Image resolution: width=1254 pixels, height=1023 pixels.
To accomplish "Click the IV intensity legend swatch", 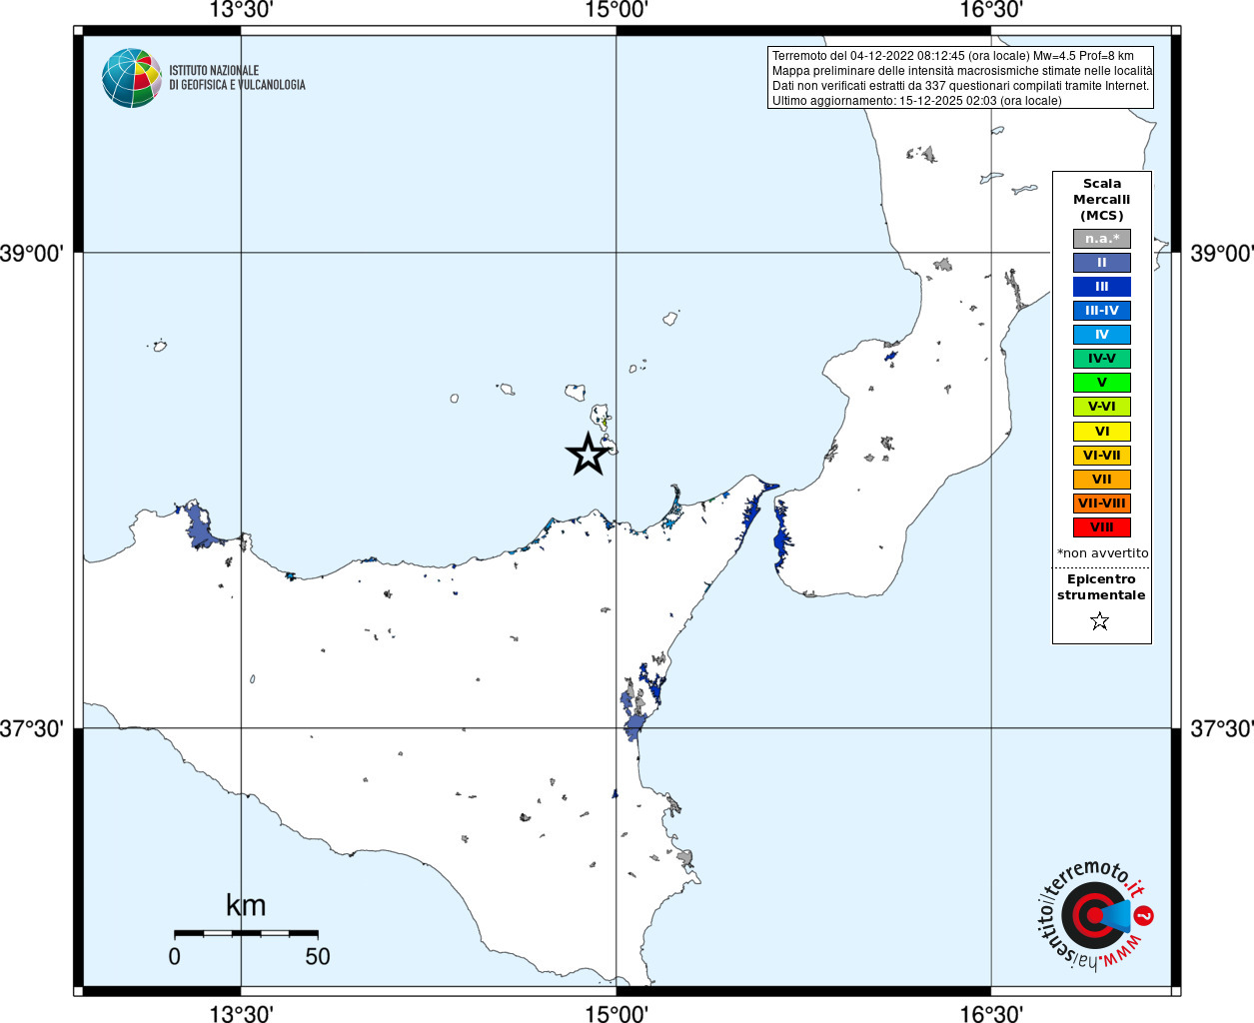I will [1102, 335].
